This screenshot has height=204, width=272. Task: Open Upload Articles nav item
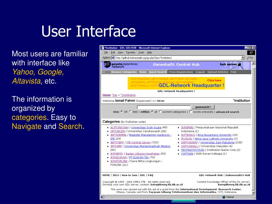218,72
